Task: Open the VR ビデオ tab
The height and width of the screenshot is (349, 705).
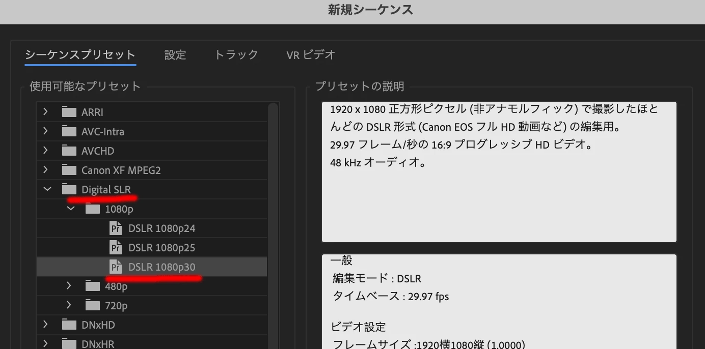Action: click(311, 55)
